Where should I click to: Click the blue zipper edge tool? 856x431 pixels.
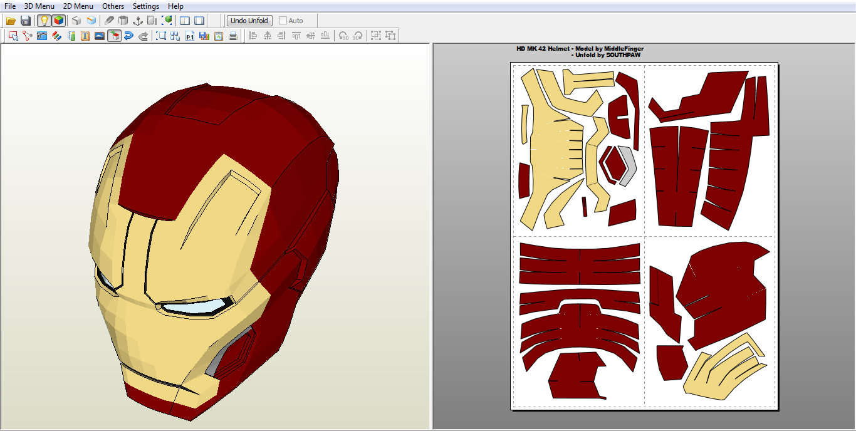[x=42, y=36]
